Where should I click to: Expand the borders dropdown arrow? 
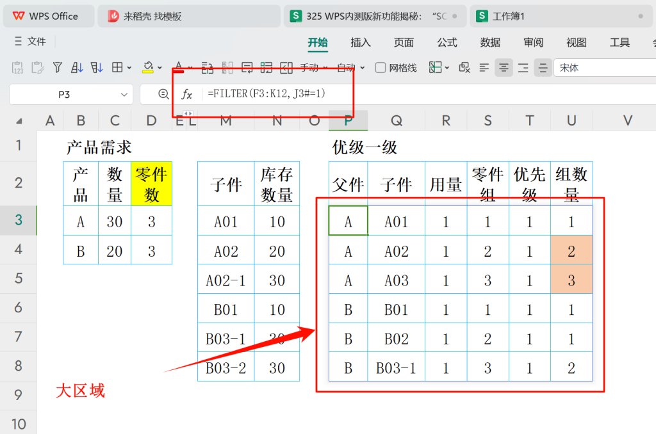click(129, 68)
